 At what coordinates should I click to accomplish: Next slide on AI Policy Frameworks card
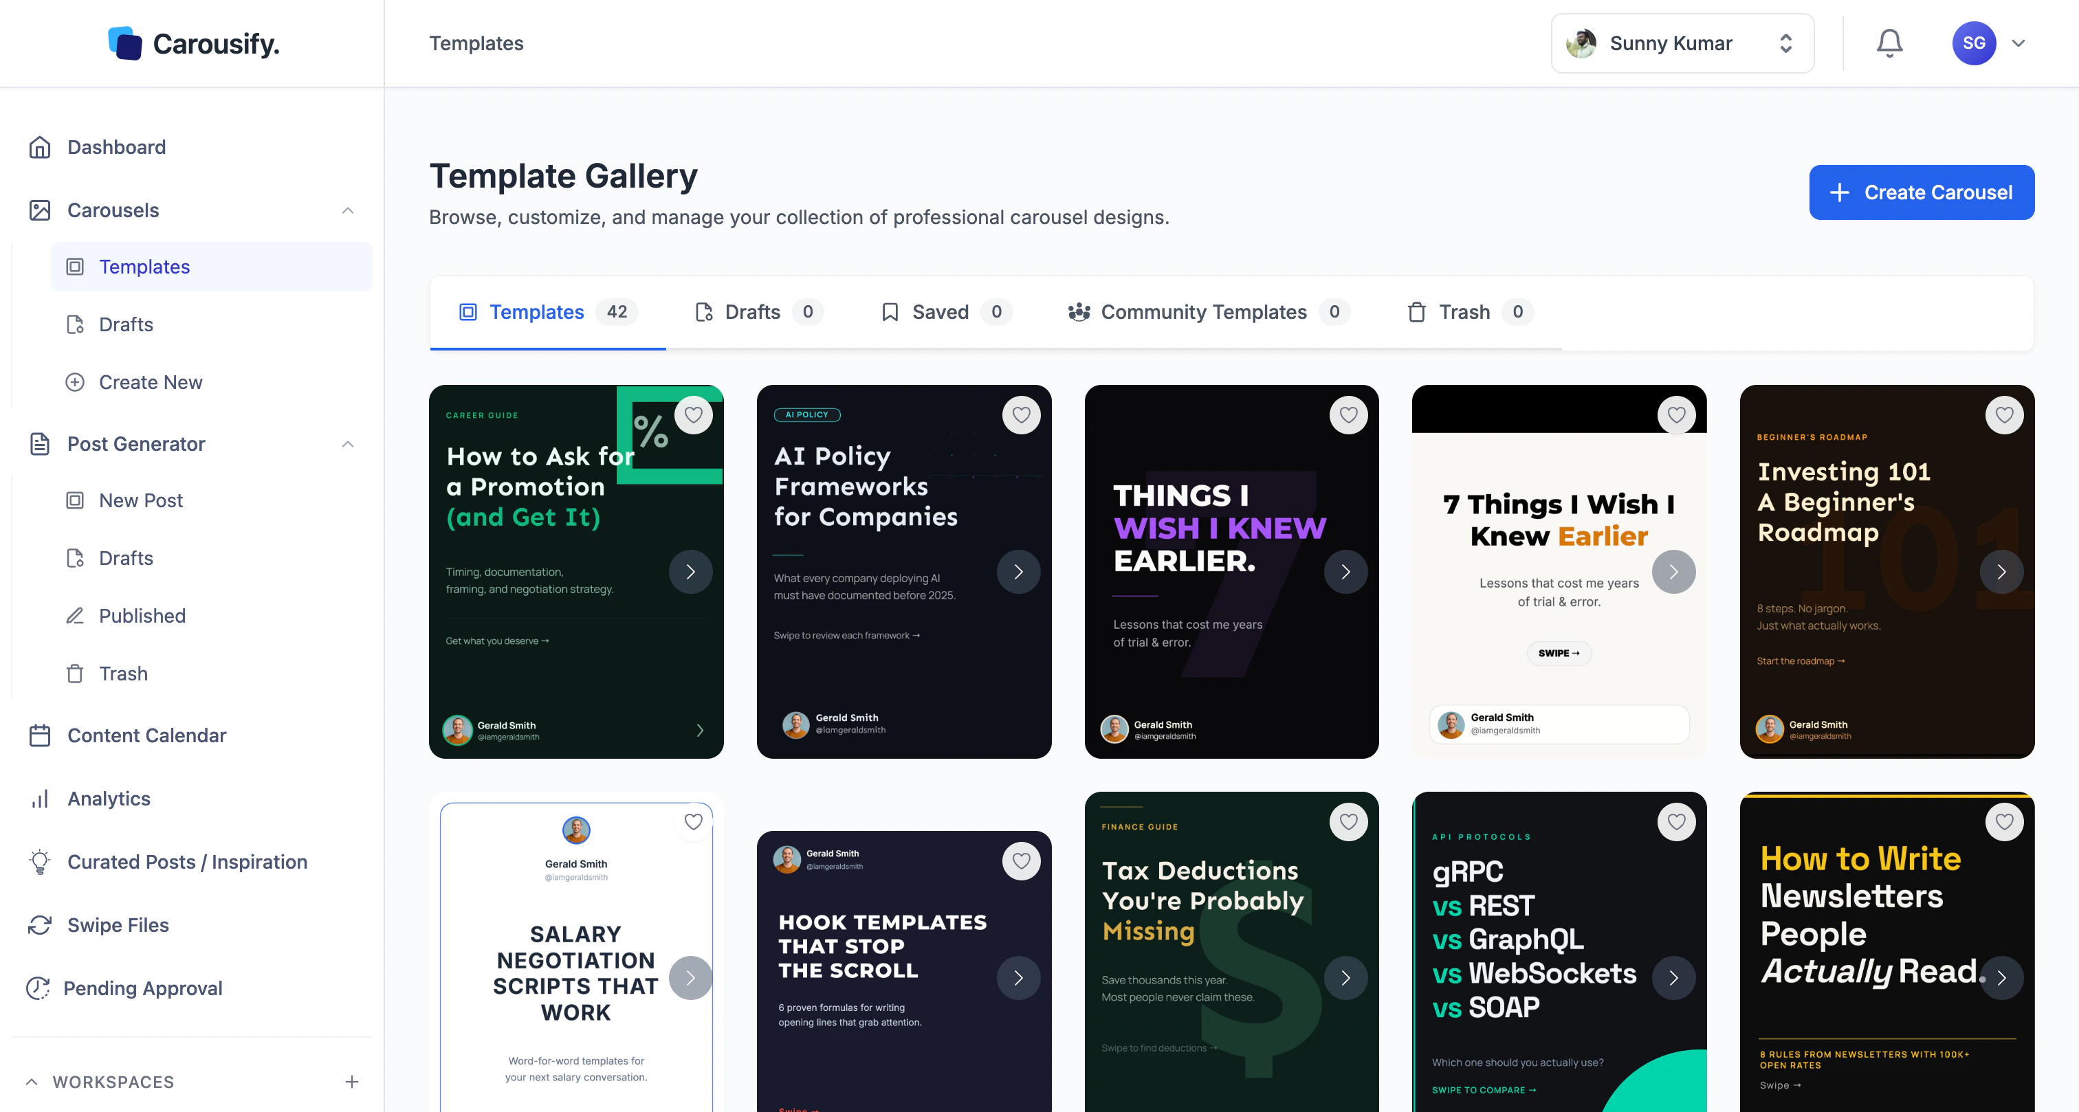click(x=1018, y=571)
